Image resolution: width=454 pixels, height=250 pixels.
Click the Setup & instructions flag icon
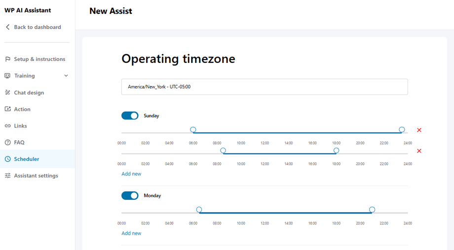point(7,59)
